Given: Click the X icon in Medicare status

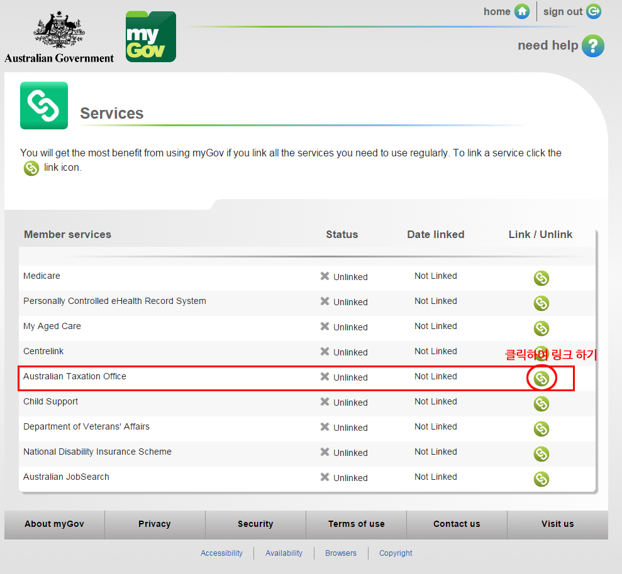Looking at the screenshot, I should tap(325, 276).
